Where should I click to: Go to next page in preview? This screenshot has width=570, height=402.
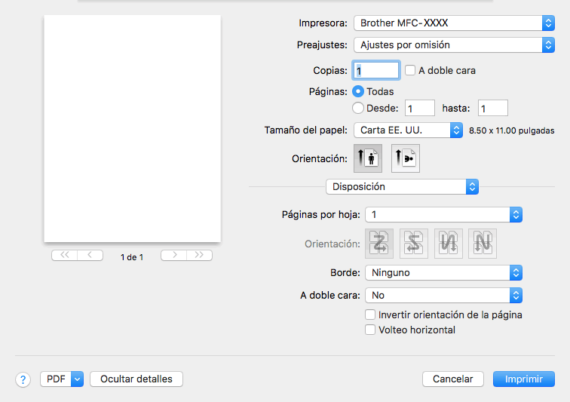[173, 255]
